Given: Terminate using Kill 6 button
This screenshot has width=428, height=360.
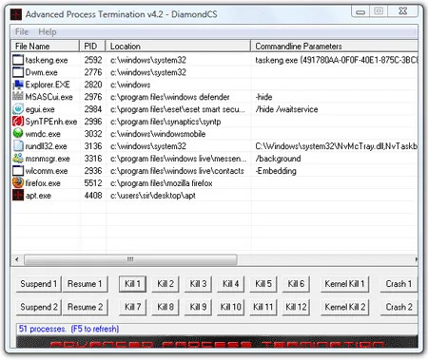Looking at the screenshot, I should coord(296,284).
